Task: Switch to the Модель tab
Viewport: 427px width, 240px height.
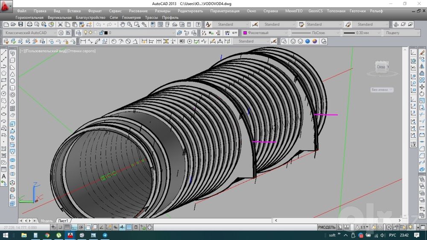Action: coord(46,221)
